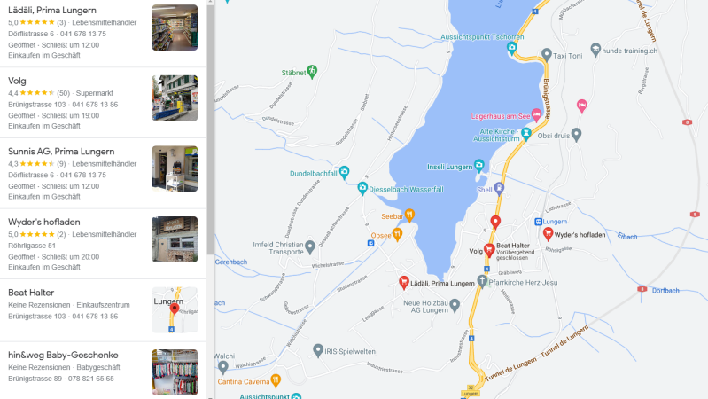
Task: Click the Wyder's hofladen photo thumbnail
Action: [x=175, y=239]
